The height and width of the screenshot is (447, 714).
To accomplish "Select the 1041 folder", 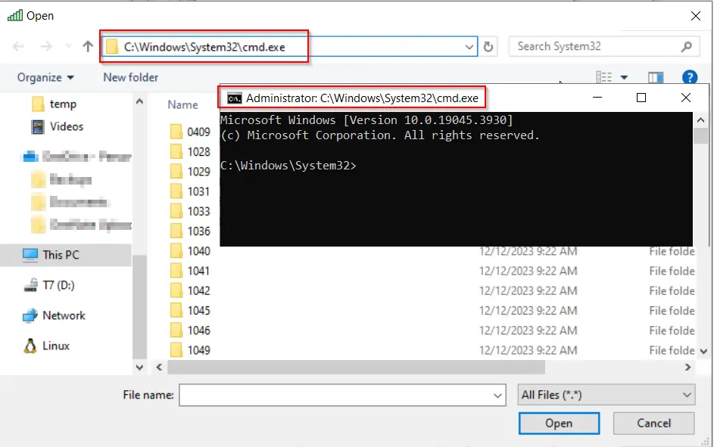I will 198,271.
